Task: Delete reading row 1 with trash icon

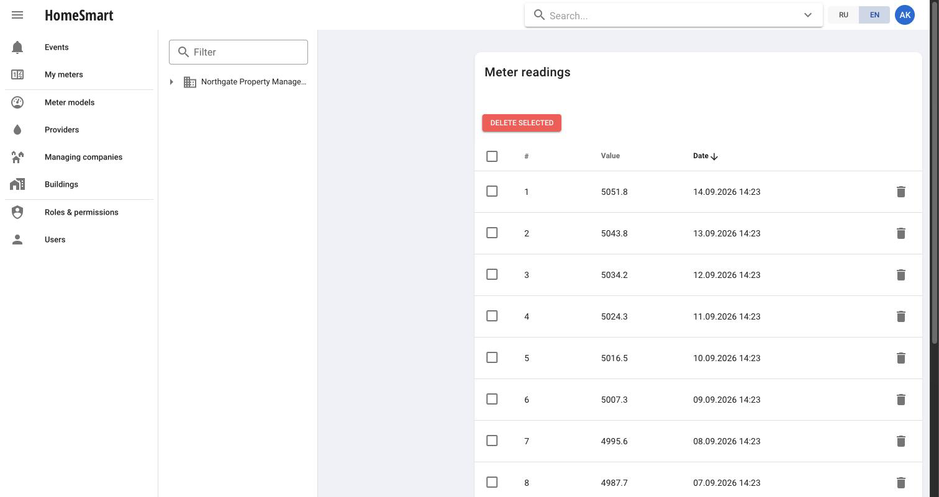Action: [x=901, y=192]
